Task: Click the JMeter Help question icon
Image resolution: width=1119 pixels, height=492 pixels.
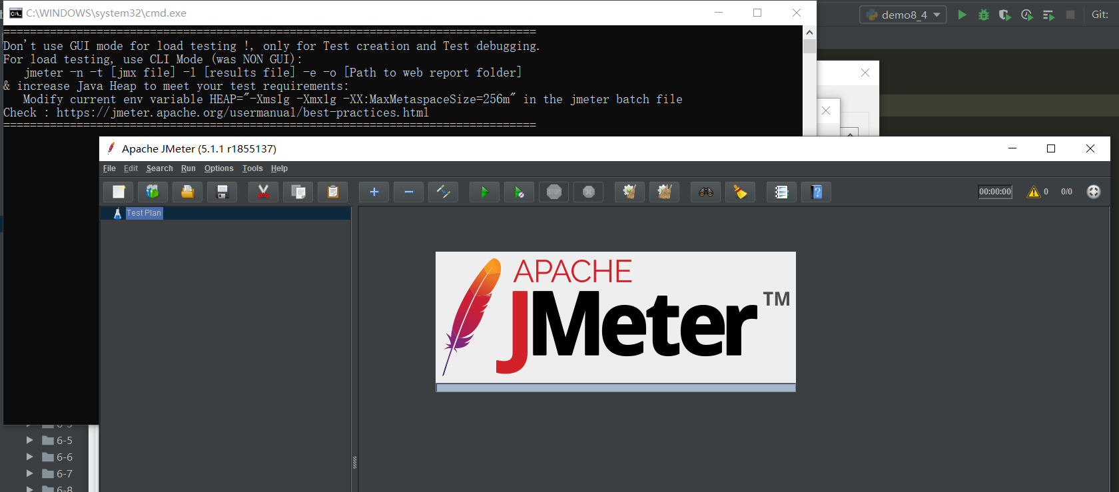Action: (x=817, y=192)
